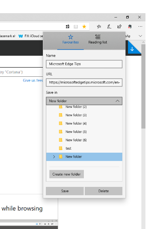Viewport: 159px width, 229px height.
Task: Click the extension icon next to Share
Action: pos(130,27)
